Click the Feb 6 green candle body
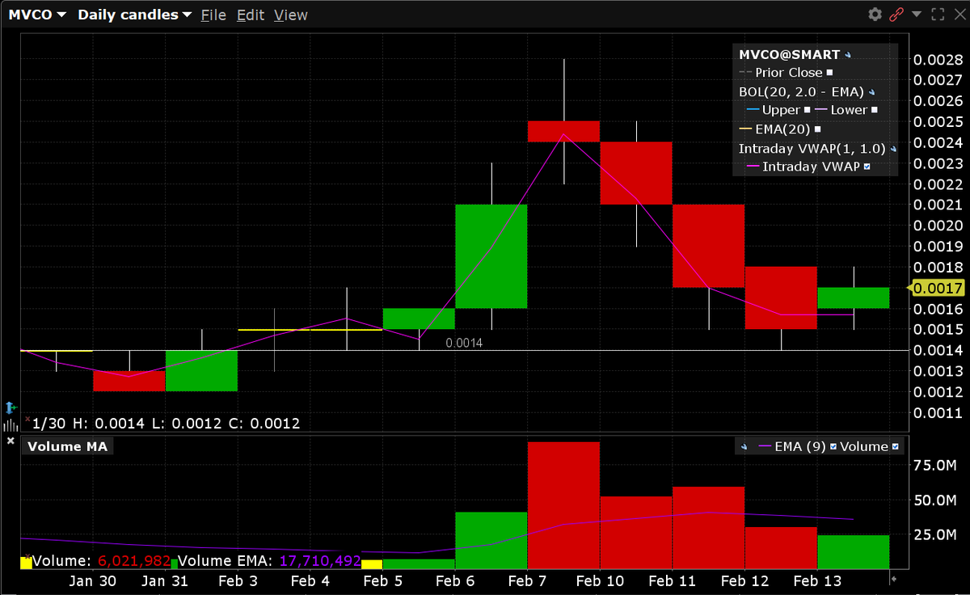970x595 pixels. point(491,256)
